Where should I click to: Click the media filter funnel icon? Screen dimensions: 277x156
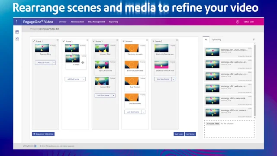[254, 39]
